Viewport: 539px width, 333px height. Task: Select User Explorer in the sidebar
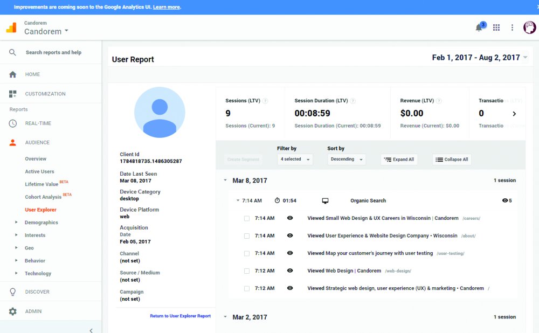40,210
